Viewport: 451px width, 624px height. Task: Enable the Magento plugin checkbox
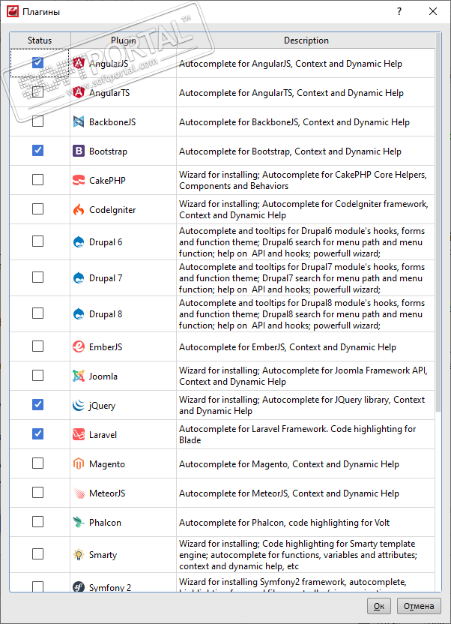(x=37, y=463)
